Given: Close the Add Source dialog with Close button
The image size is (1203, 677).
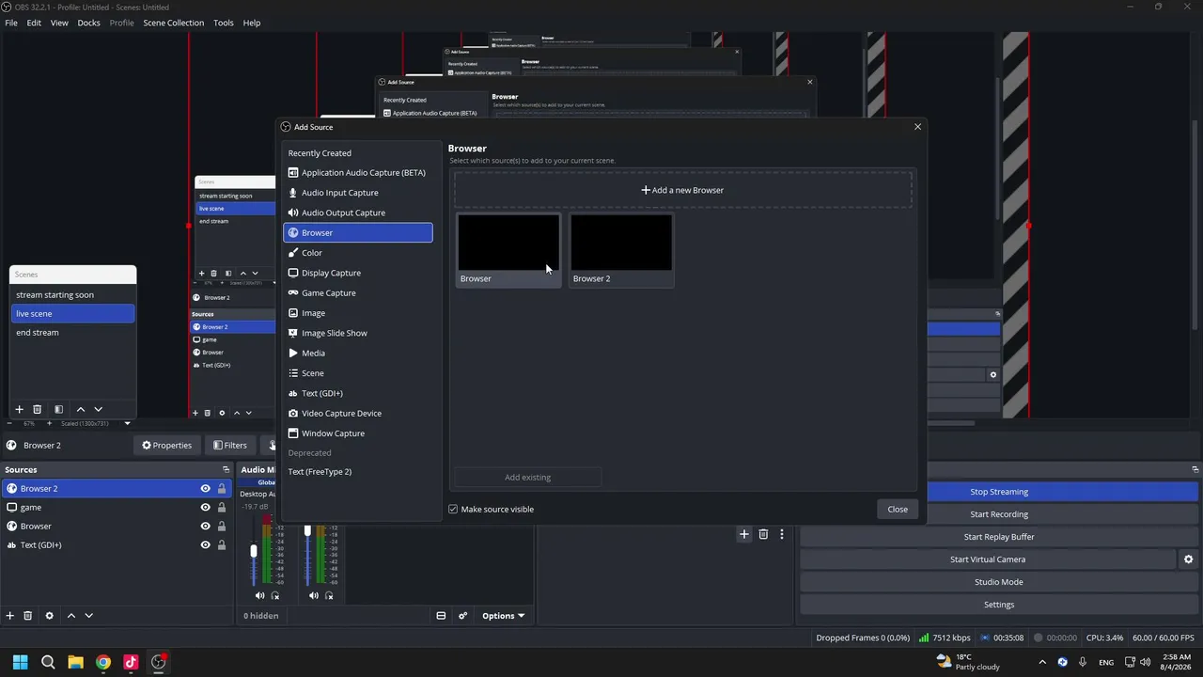Looking at the screenshot, I should [898, 510].
